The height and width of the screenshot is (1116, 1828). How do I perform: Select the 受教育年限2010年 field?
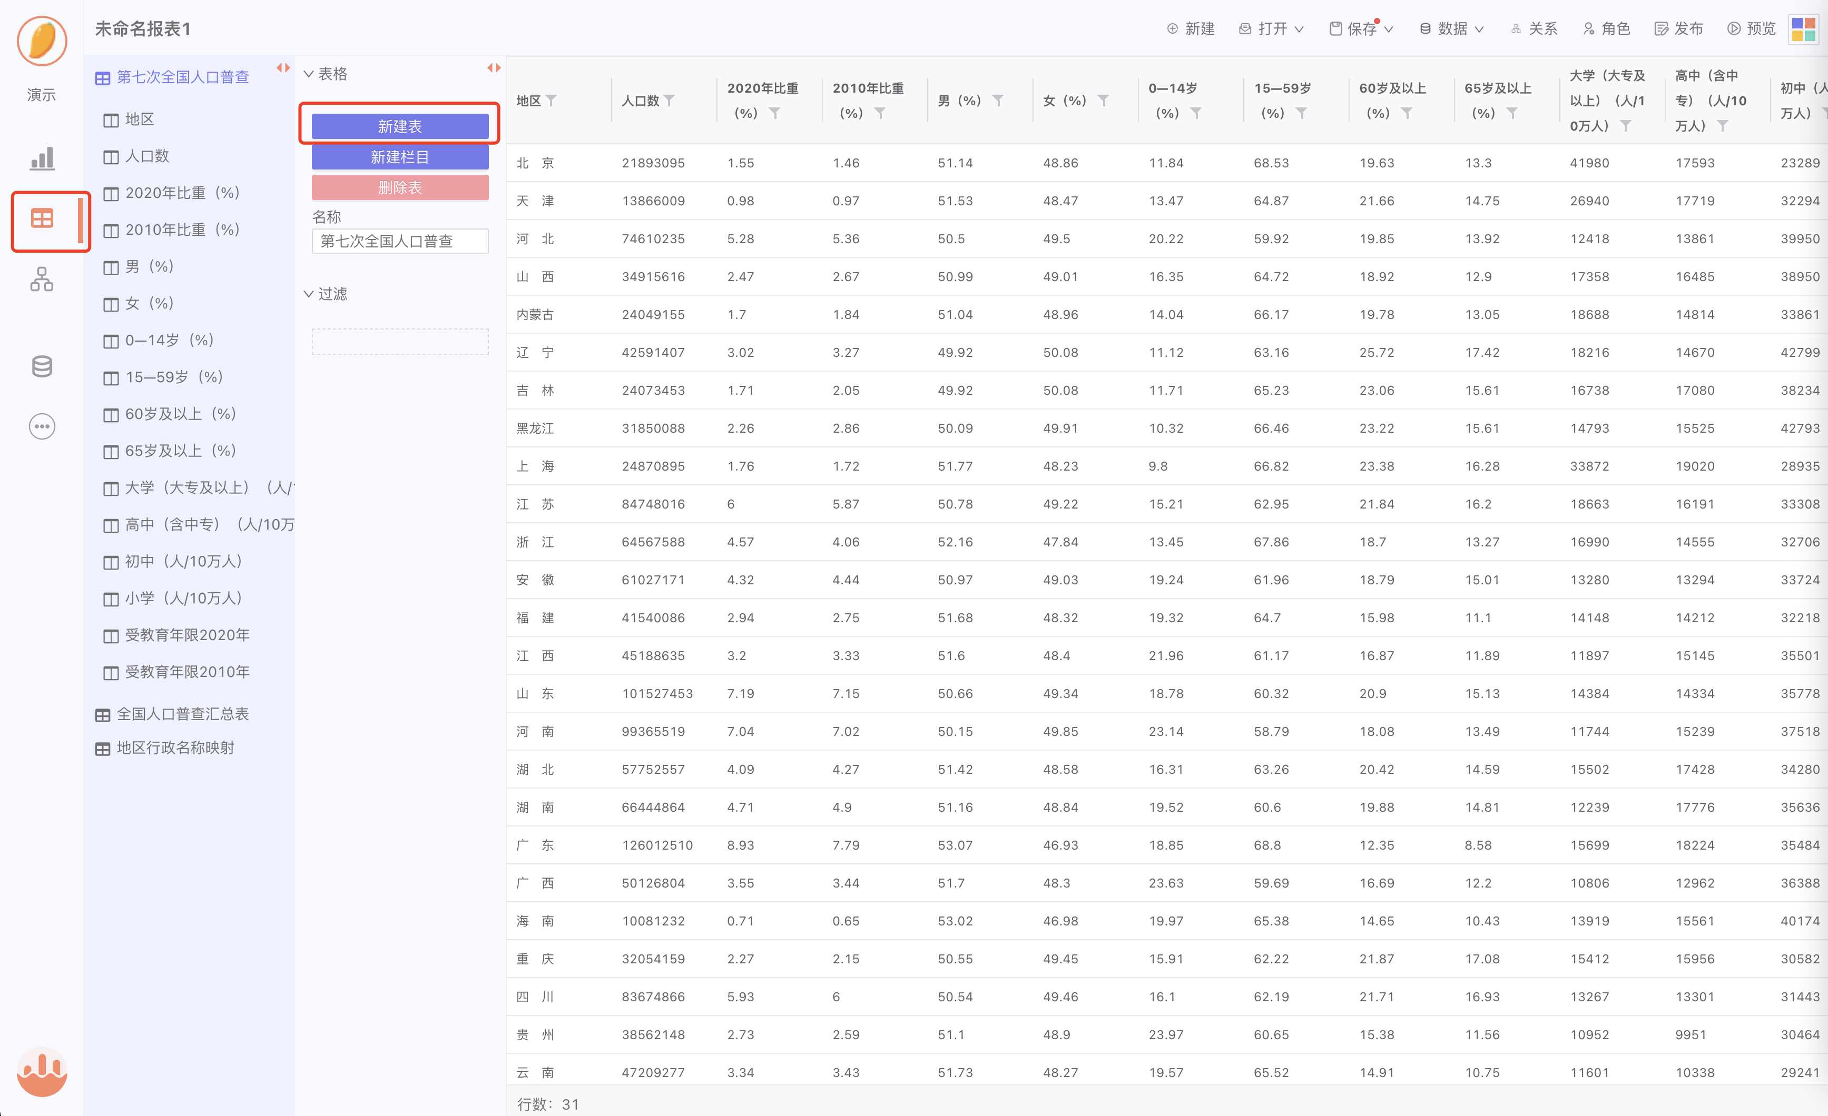(176, 672)
